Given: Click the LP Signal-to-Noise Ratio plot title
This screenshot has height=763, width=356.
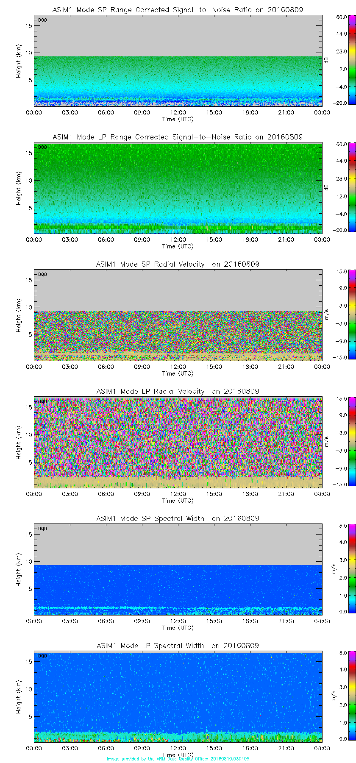Looking at the screenshot, I should point(178,137).
